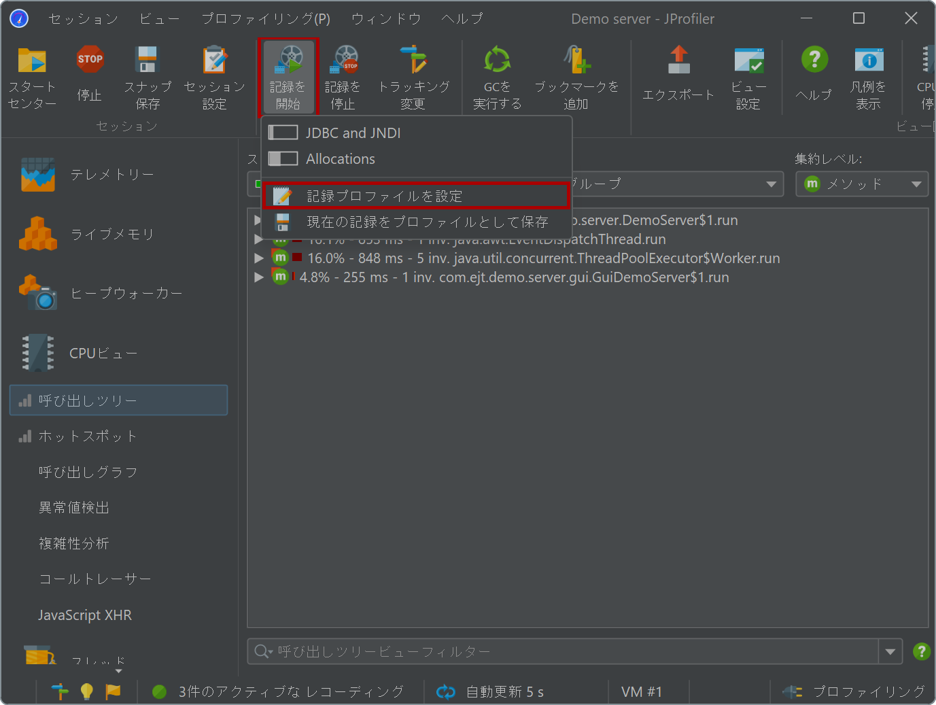Expand the ThreadPoolExecutor$Worker.run tree node
This screenshot has height=705, width=936.
[x=258, y=258]
